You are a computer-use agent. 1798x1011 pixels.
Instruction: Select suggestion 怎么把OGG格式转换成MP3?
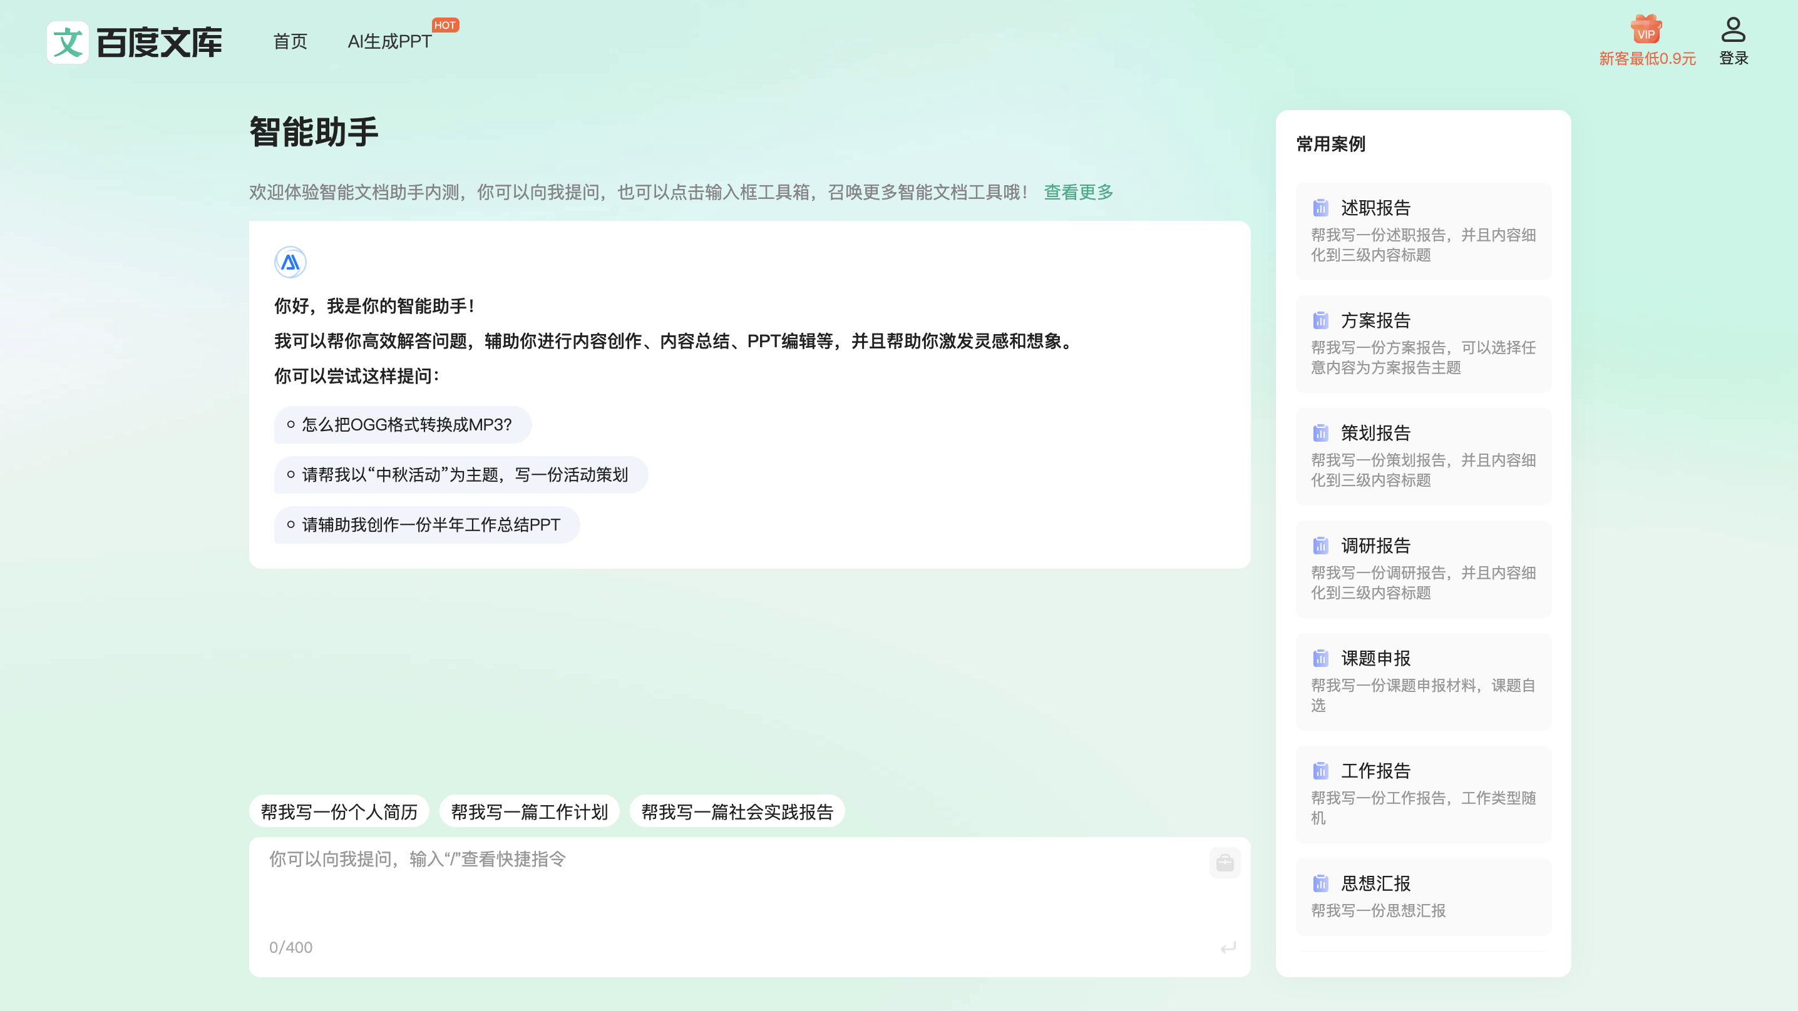(403, 425)
